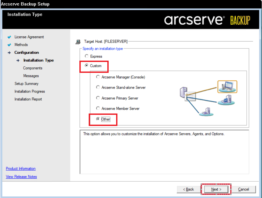This screenshot has height=198, width=262.
Task: Click the Next button
Action: coord(216,189)
